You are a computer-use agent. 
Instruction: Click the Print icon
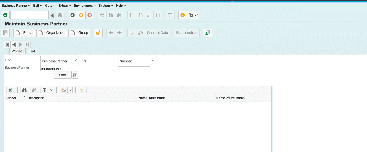click(x=102, y=15)
